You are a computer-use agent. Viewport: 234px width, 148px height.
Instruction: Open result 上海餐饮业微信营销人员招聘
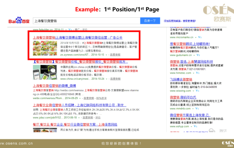pos(80,105)
